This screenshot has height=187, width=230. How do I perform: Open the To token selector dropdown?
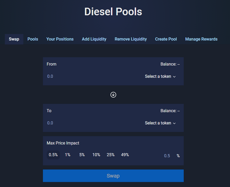[160, 123]
